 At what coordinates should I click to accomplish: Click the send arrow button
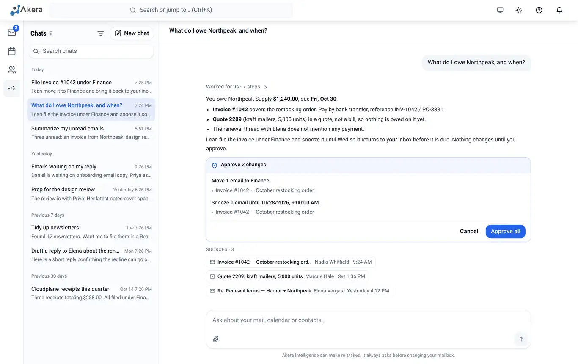(x=521, y=339)
